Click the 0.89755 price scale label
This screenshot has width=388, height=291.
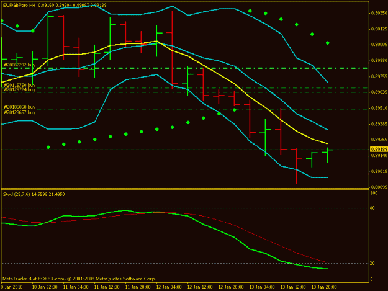coord(379,77)
